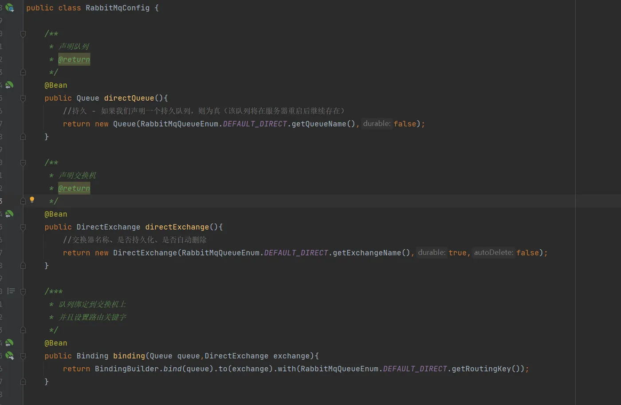The height and width of the screenshot is (405, 621).
Task: Click the @return tag under 声明队列
Action: 74,59
